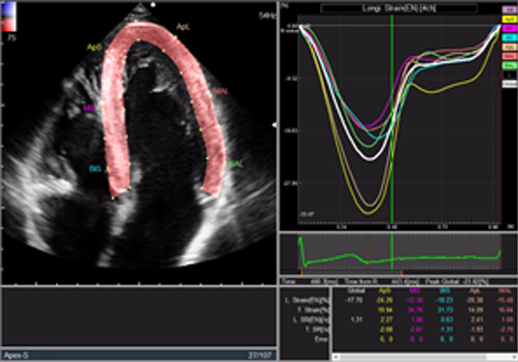Screen dimensions: 518x362
Task: Toggle the magenta curve legend box
Action: pyautogui.click(x=508, y=29)
